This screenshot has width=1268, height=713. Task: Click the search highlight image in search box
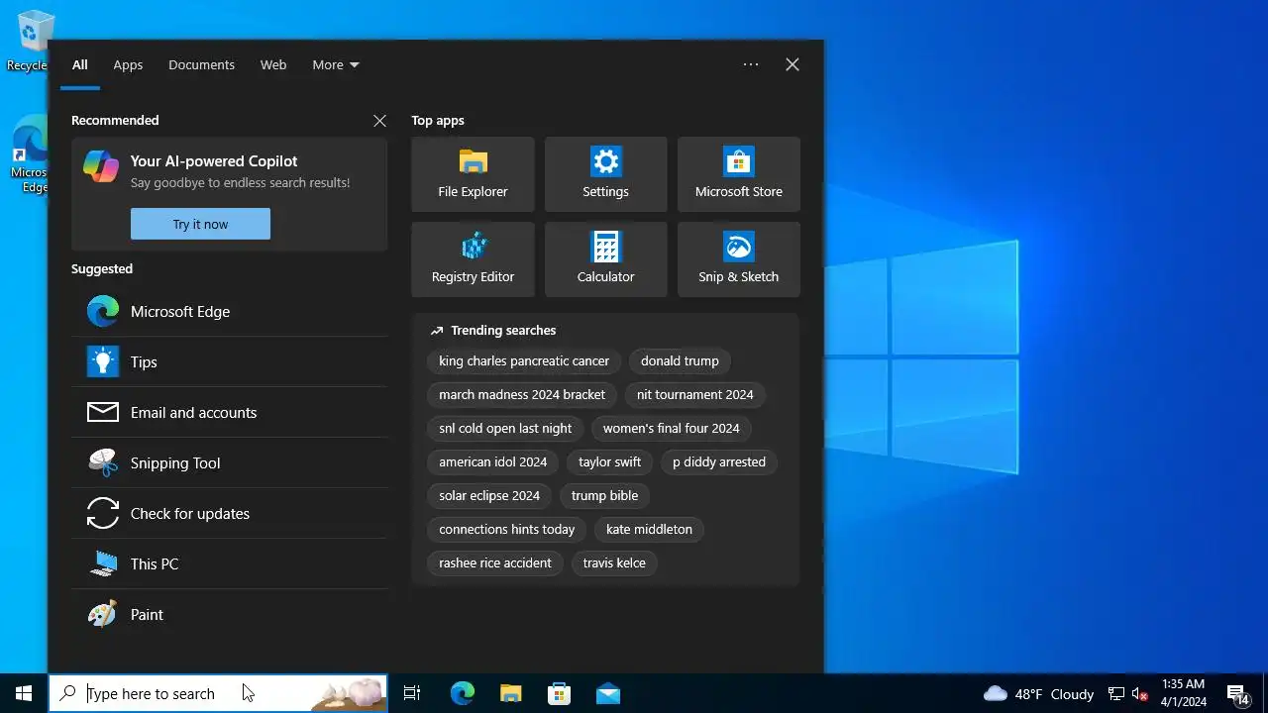(x=349, y=693)
